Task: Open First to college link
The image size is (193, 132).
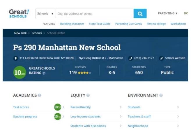Action: 156,24
